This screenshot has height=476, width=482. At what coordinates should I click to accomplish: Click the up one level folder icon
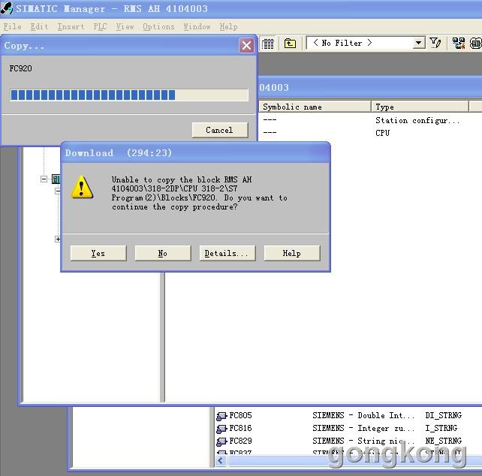pyautogui.click(x=290, y=44)
